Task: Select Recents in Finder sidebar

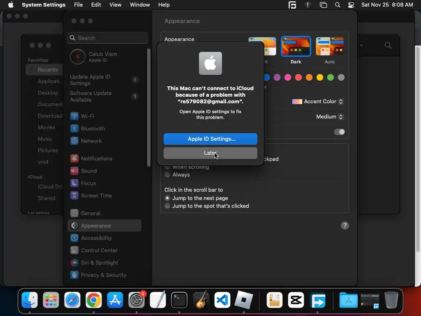Action: [44, 70]
